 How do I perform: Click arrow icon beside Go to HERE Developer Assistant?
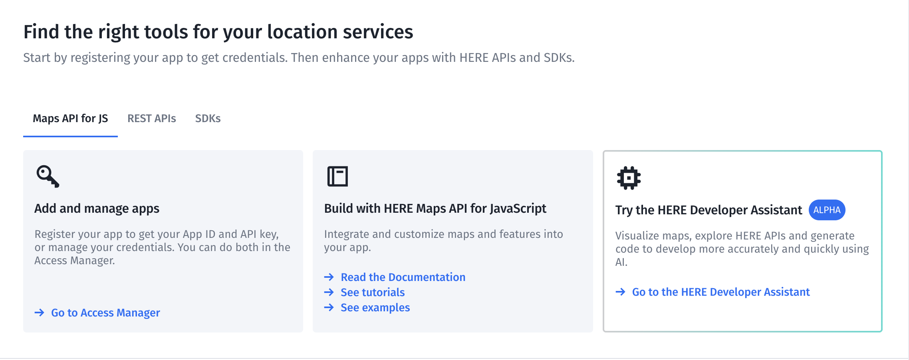pos(620,292)
